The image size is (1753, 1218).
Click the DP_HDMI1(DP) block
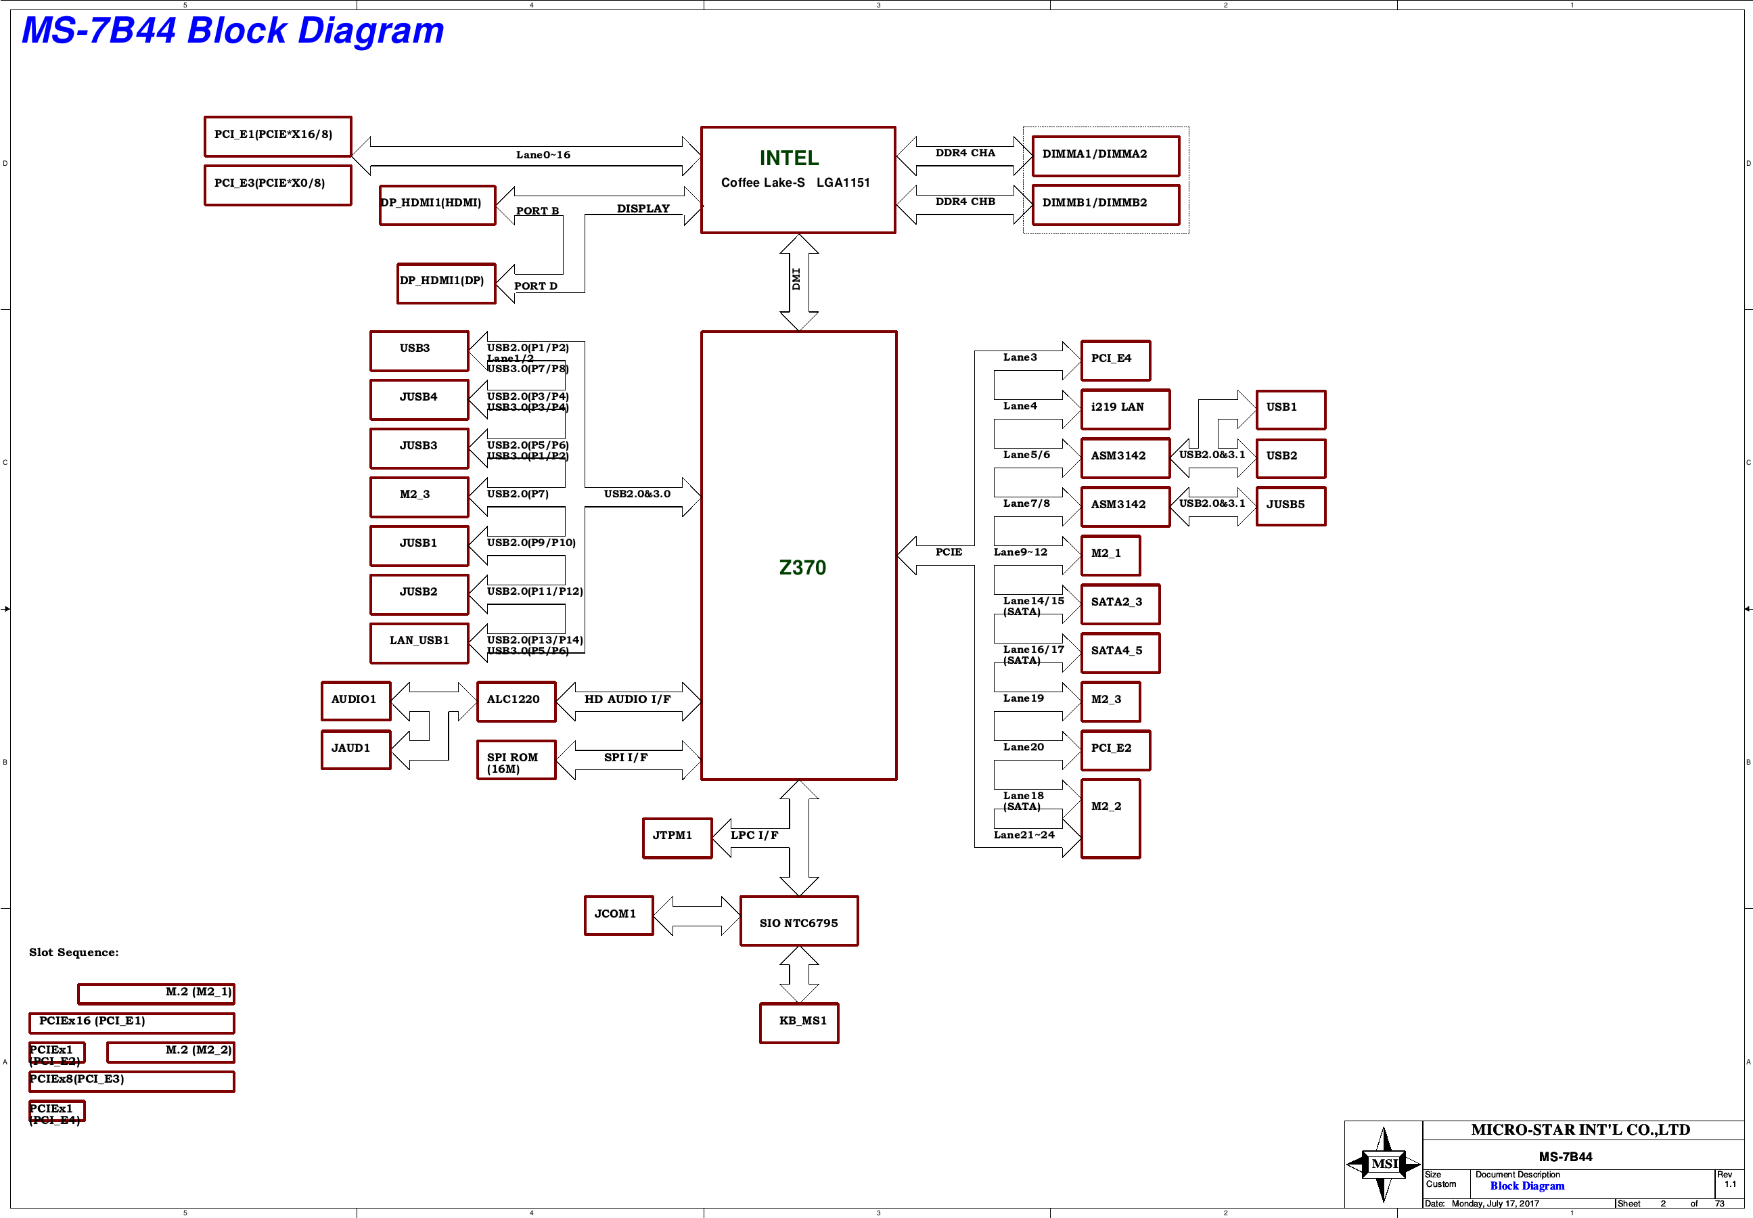[447, 283]
